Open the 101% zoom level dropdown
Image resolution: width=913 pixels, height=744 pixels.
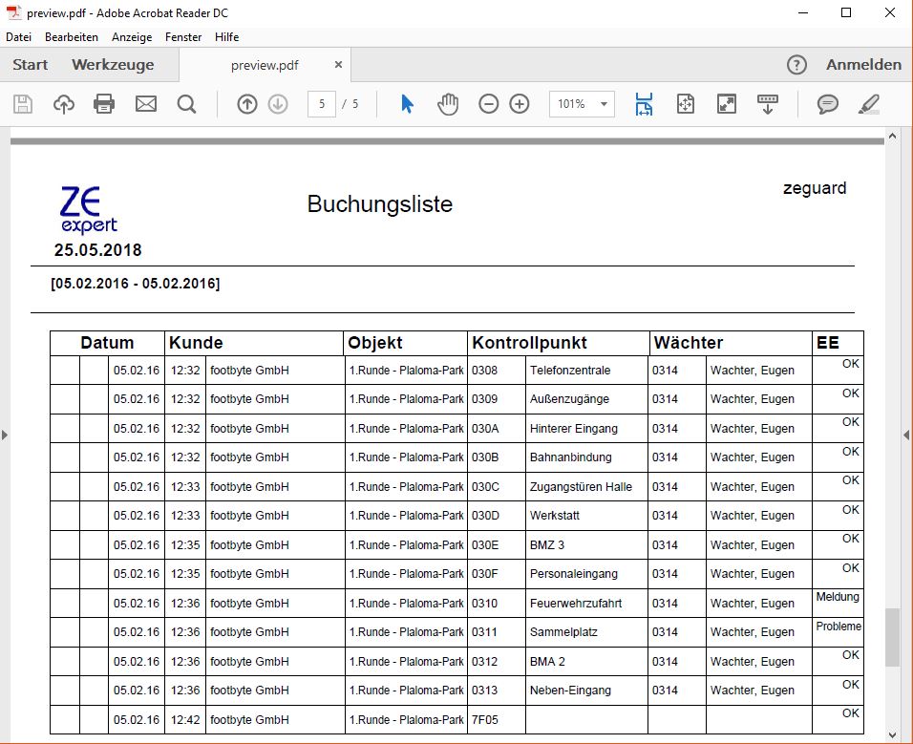point(582,104)
